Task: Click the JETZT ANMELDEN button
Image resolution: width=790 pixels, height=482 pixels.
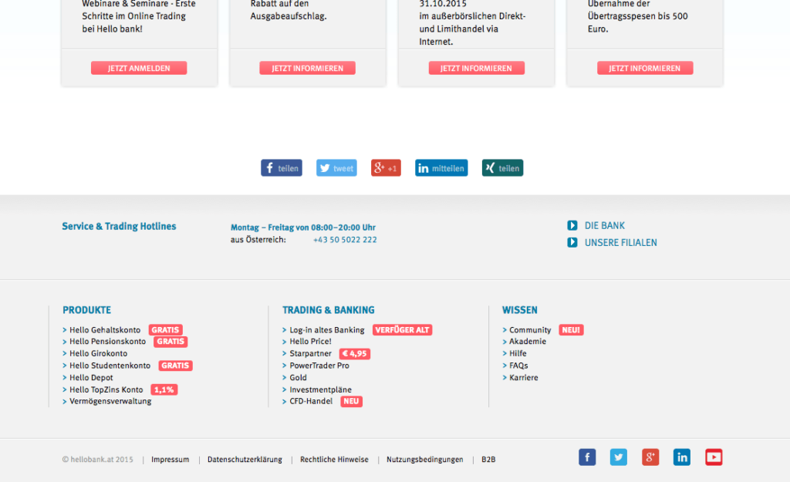Action: click(139, 68)
